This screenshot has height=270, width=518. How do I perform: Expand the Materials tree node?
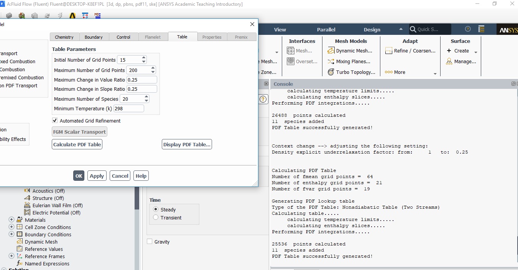click(11, 220)
